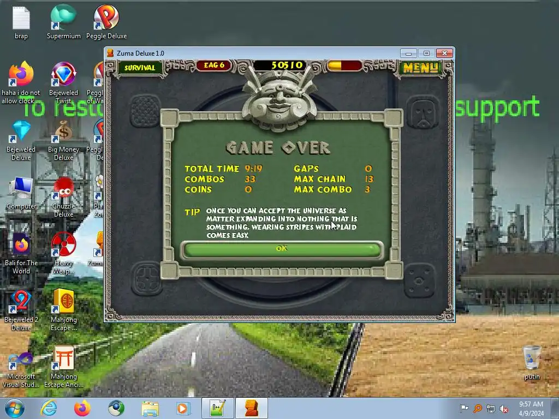559x419 pixels.
Task: Open the taskbar clock showing 9:57 AM
Action: 531,409
